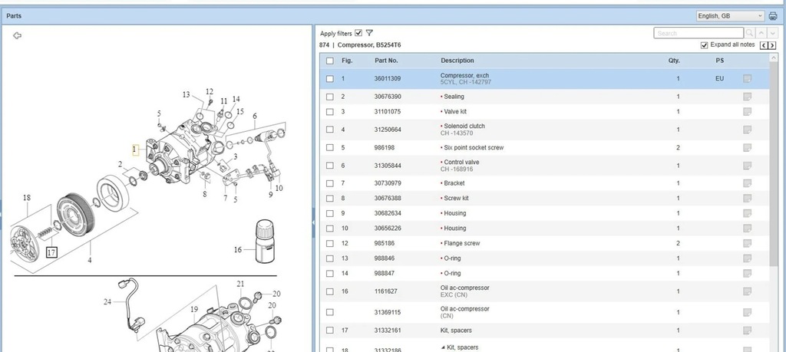The height and width of the screenshot is (352, 786).
Task: Click part number 31305844 Control valve
Action: tap(387, 166)
